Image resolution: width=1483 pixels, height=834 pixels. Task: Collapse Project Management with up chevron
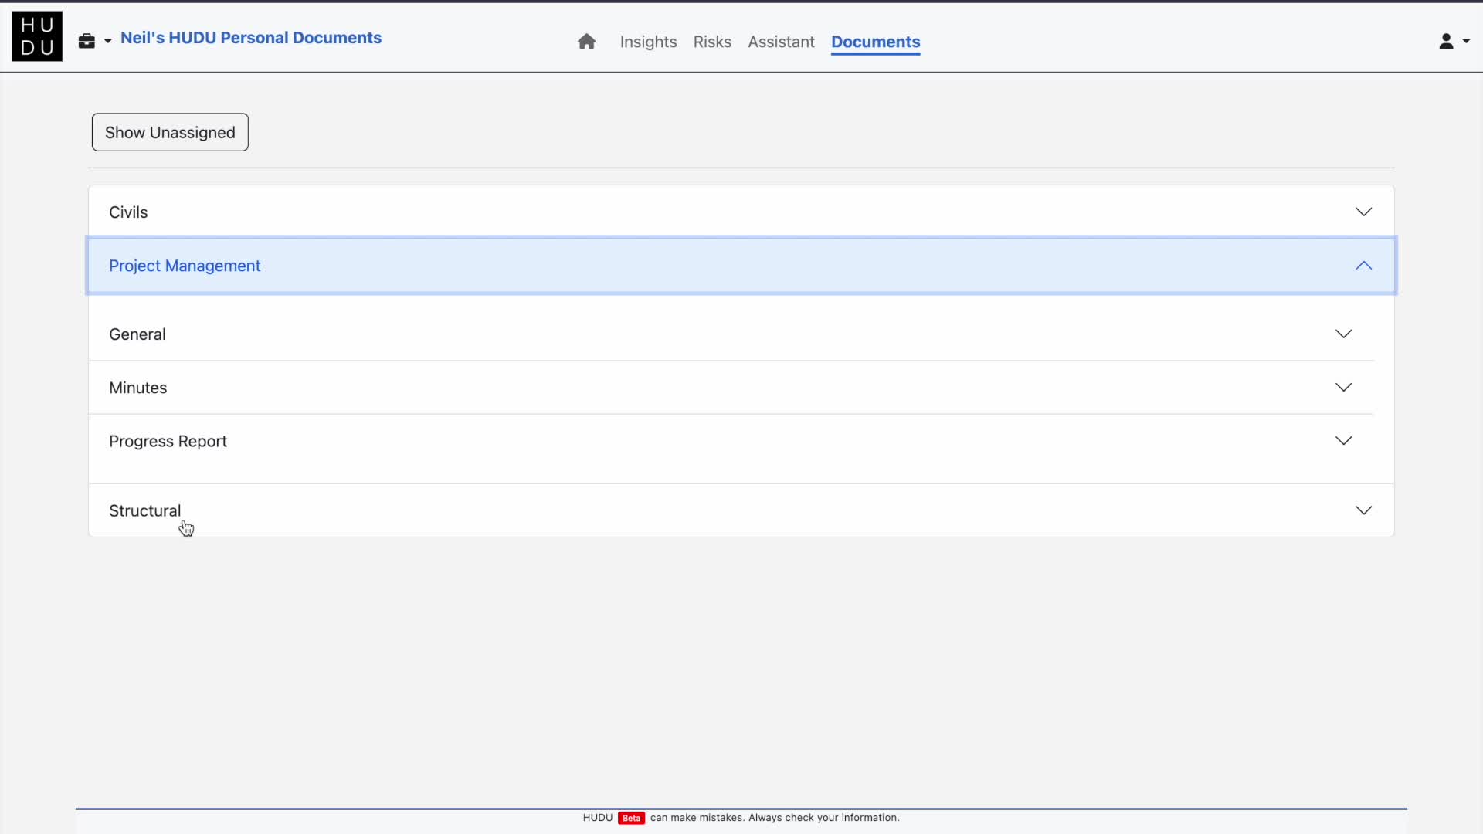point(1363,266)
